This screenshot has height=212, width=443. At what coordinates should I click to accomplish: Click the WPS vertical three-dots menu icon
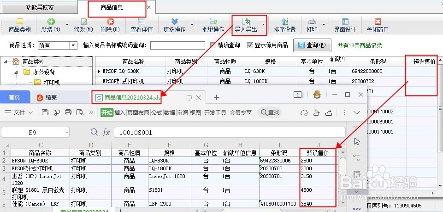pos(344,113)
